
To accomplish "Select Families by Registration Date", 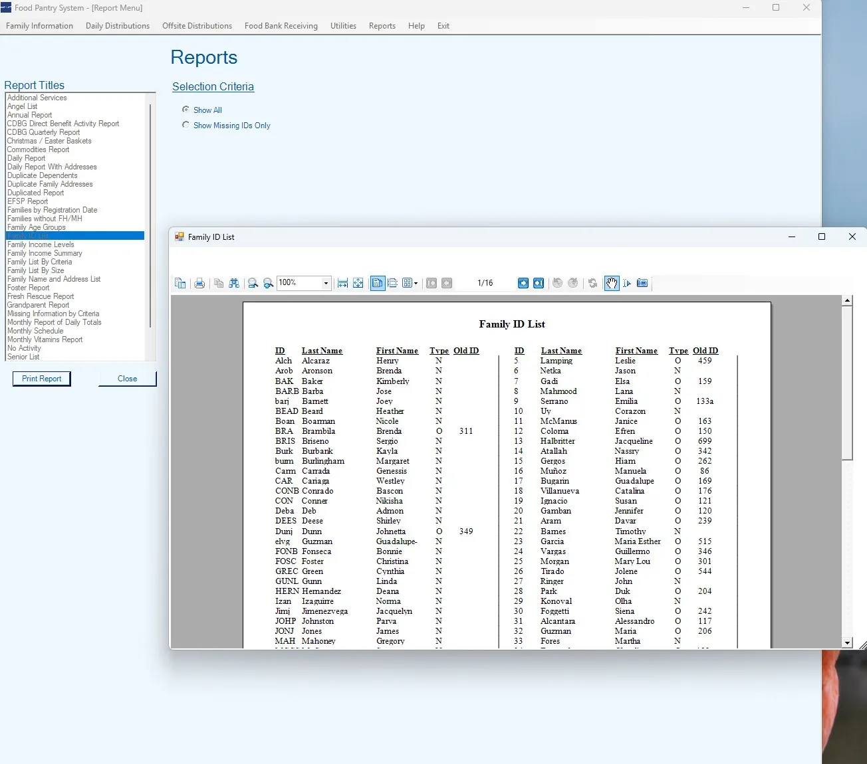I will tap(74, 210).
